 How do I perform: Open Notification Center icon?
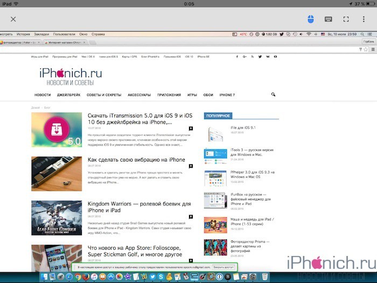click(370, 34)
